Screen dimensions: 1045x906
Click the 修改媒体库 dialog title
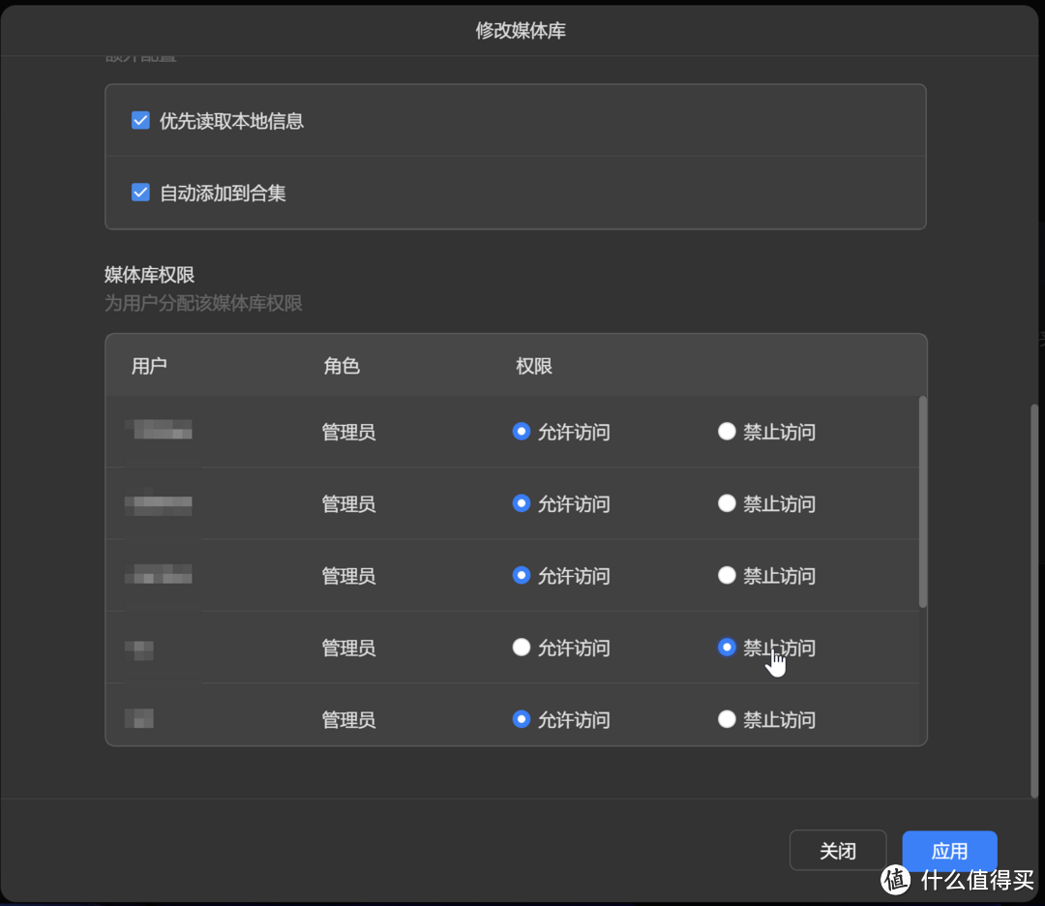tap(522, 30)
